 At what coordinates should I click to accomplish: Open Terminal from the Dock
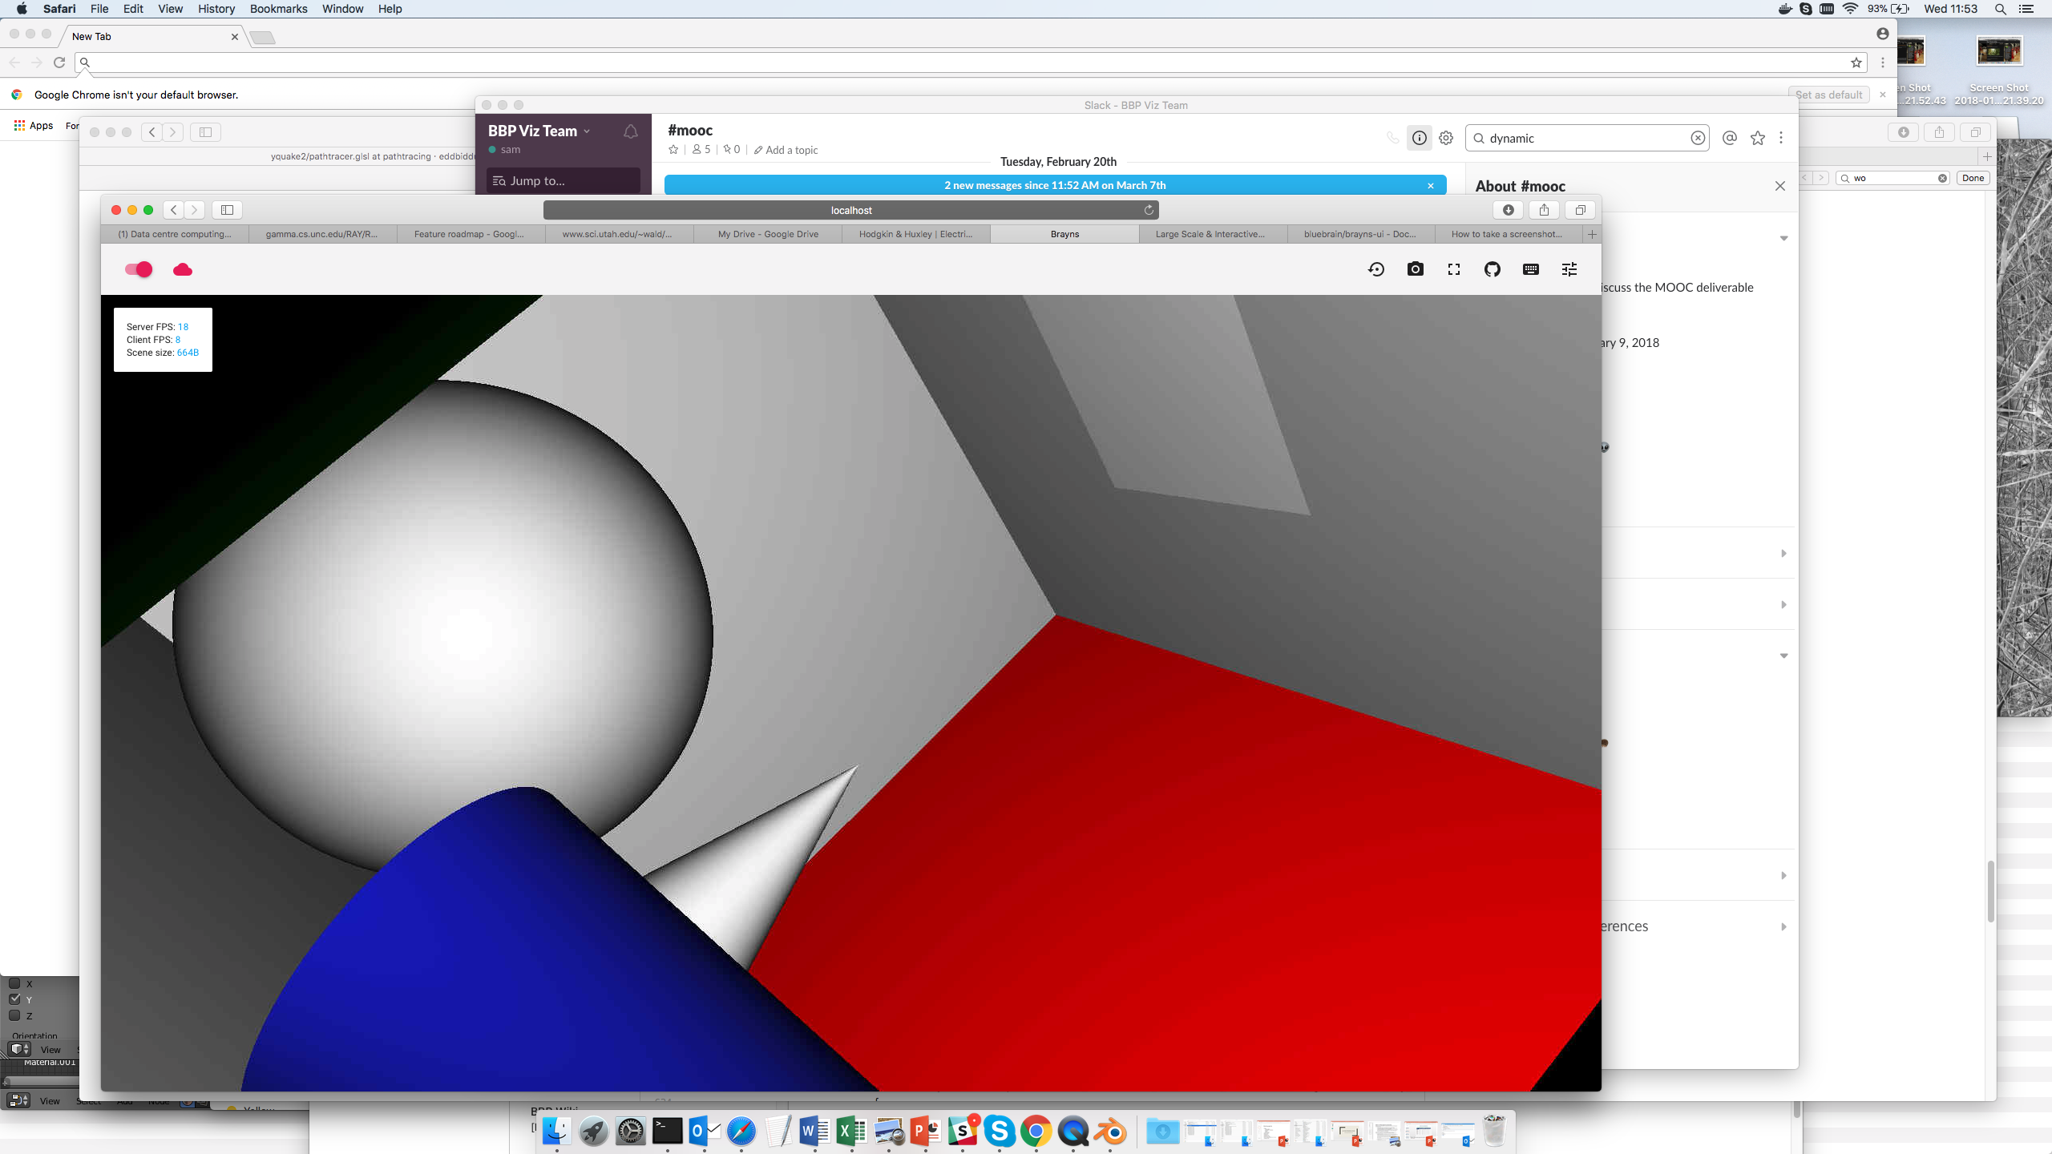click(x=667, y=1132)
